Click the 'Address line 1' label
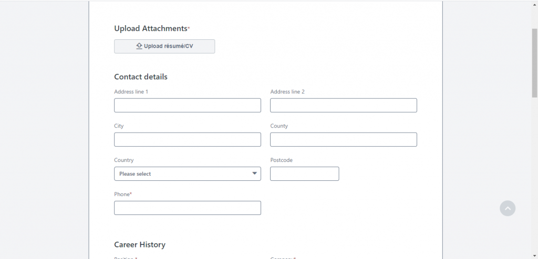The height and width of the screenshot is (259, 538). click(x=131, y=92)
